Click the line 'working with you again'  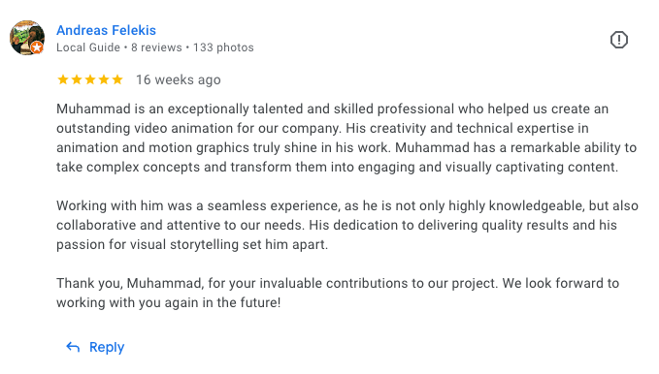tap(169, 302)
